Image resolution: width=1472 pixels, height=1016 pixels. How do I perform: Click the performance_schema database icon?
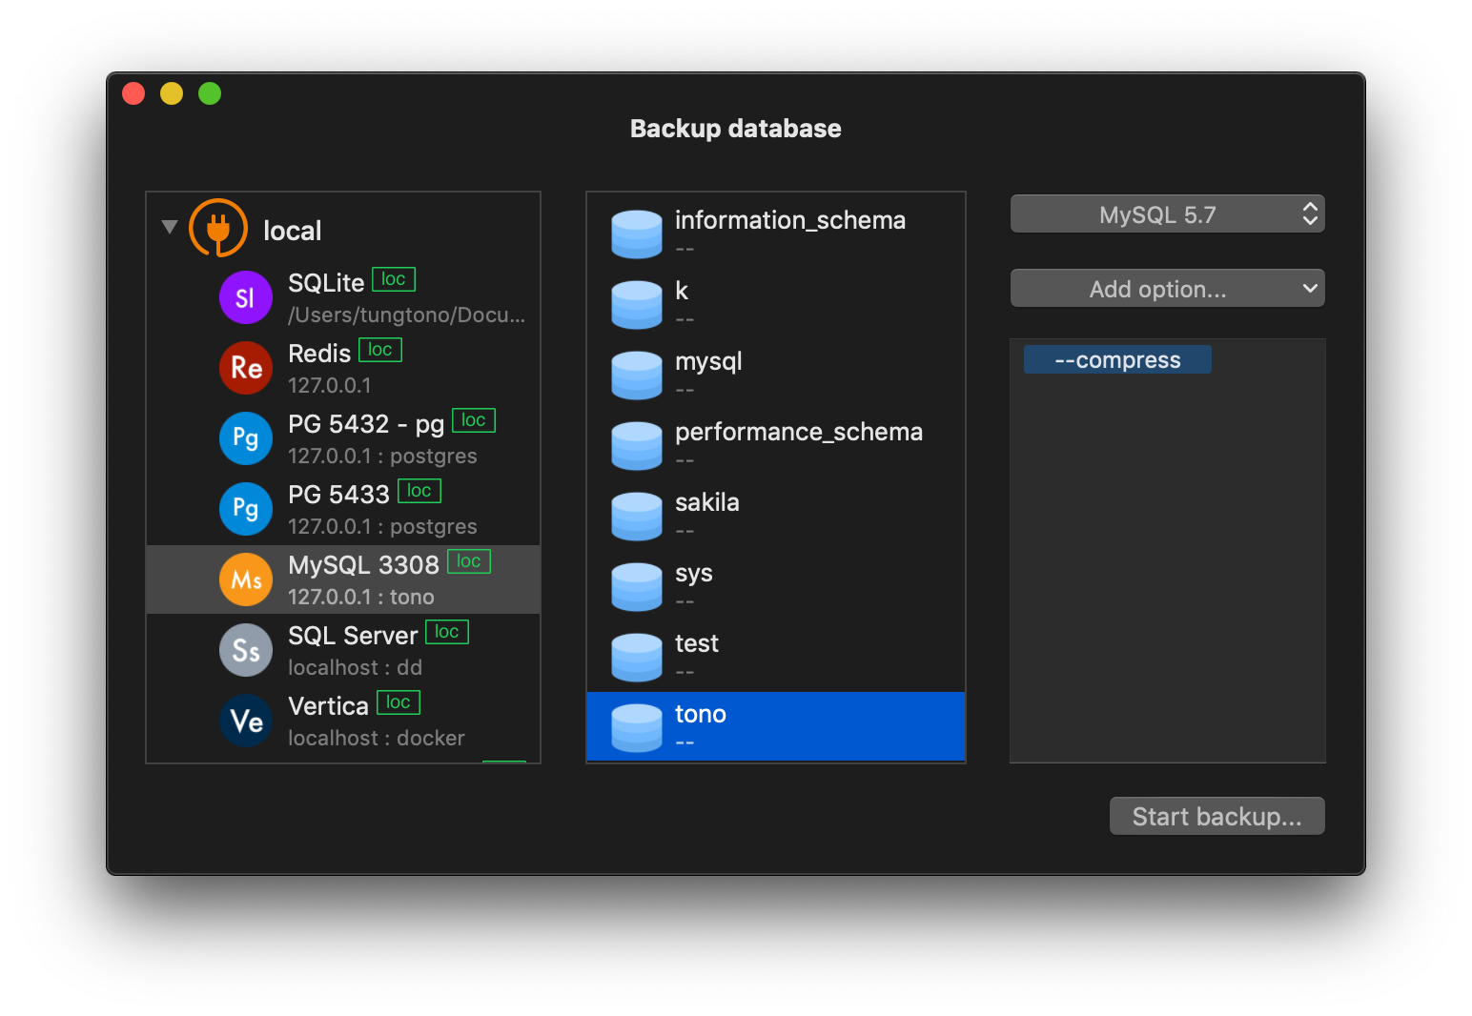pos(637,446)
